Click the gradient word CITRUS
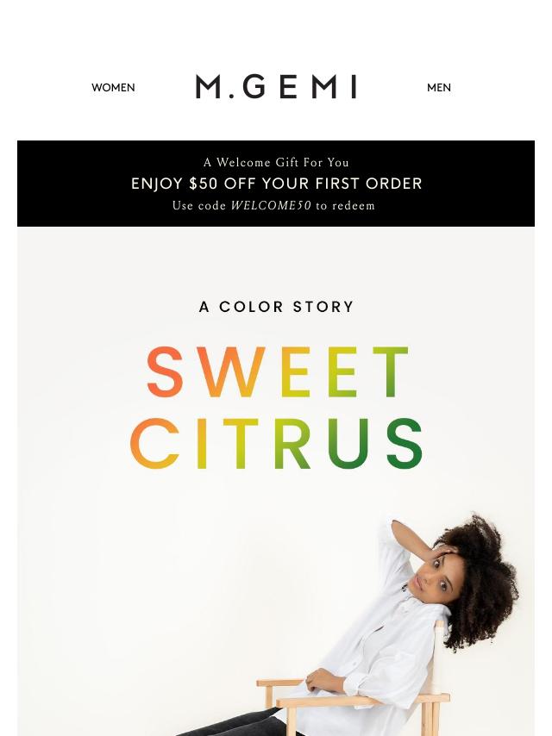Viewport: 552px width, 736px height. (x=276, y=444)
